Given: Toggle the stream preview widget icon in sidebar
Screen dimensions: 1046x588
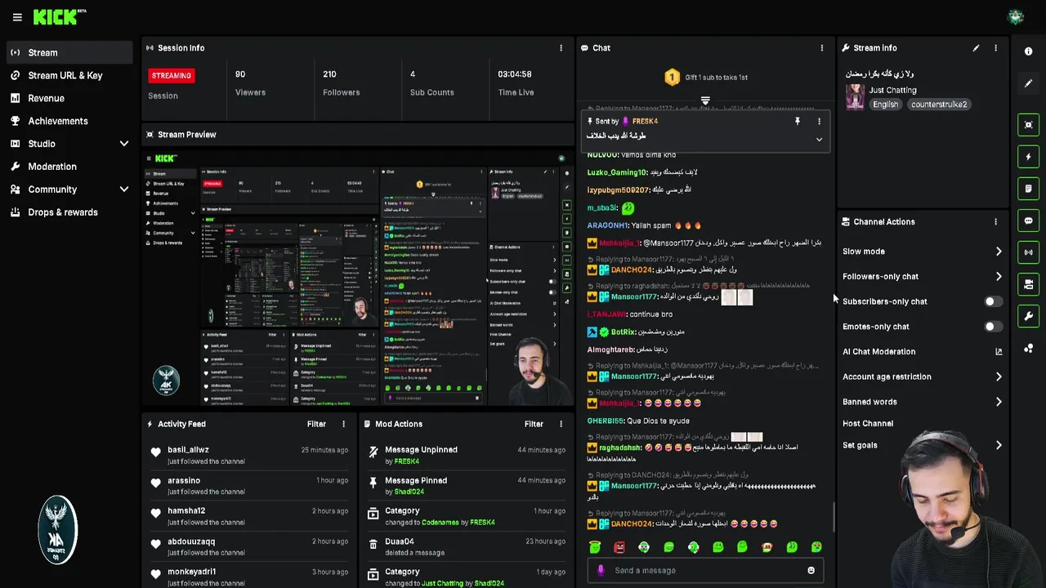Looking at the screenshot, I should pos(1028,125).
